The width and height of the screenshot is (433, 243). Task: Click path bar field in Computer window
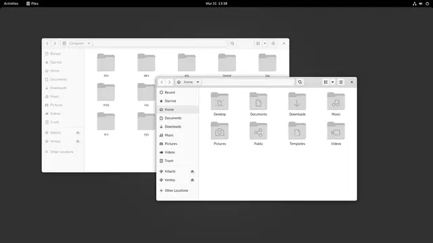[x=160, y=43]
